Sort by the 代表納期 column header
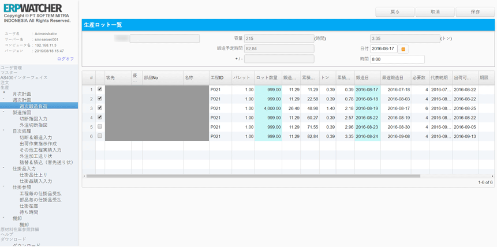The width and height of the screenshot is (497, 247). click(x=440, y=78)
